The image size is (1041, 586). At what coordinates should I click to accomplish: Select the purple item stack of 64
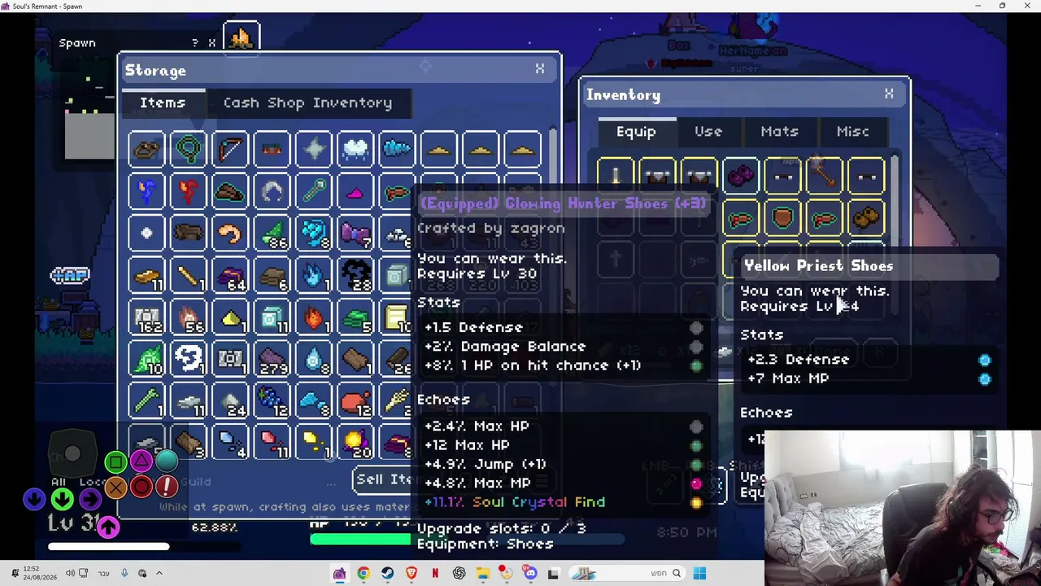[x=230, y=277]
